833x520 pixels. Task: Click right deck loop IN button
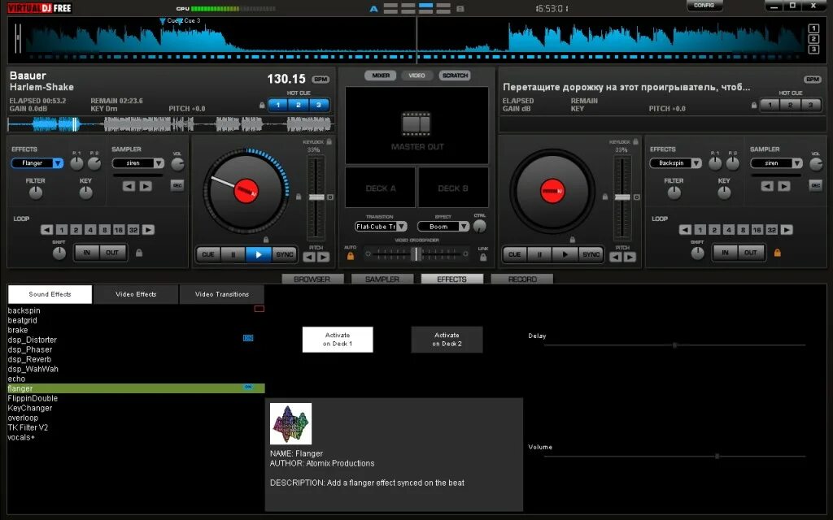tap(725, 253)
